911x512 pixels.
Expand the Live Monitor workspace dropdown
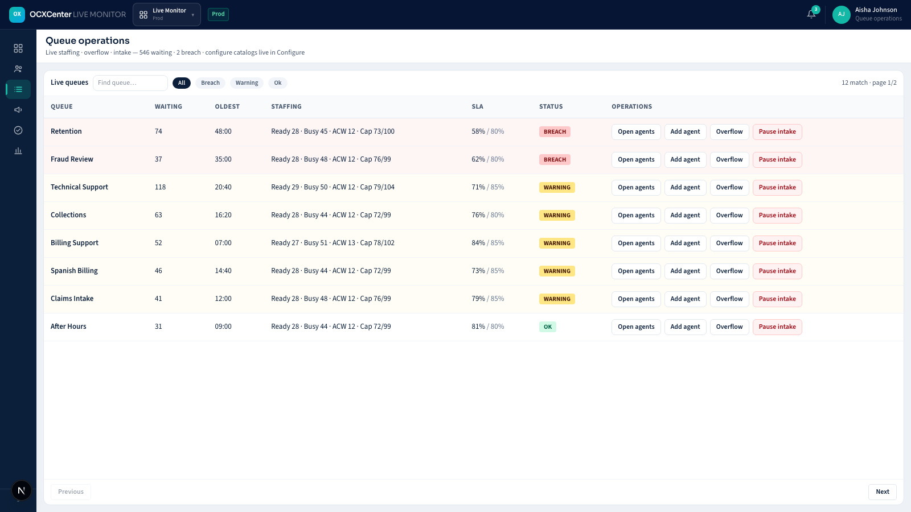coord(167,15)
